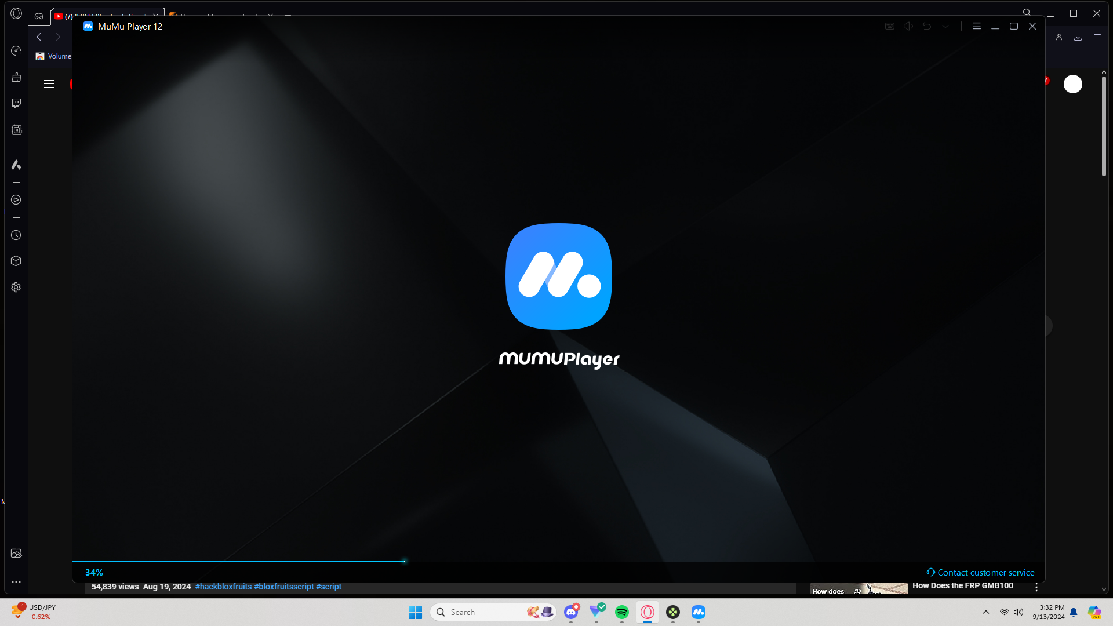The height and width of the screenshot is (626, 1113).
Task: Open the Volume bookmark in Opera
Action: point(53,56)
